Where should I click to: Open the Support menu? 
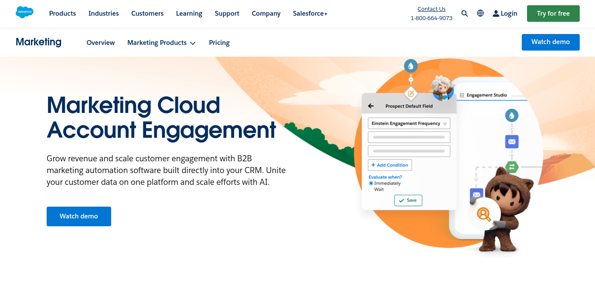[x=227, y=14]
